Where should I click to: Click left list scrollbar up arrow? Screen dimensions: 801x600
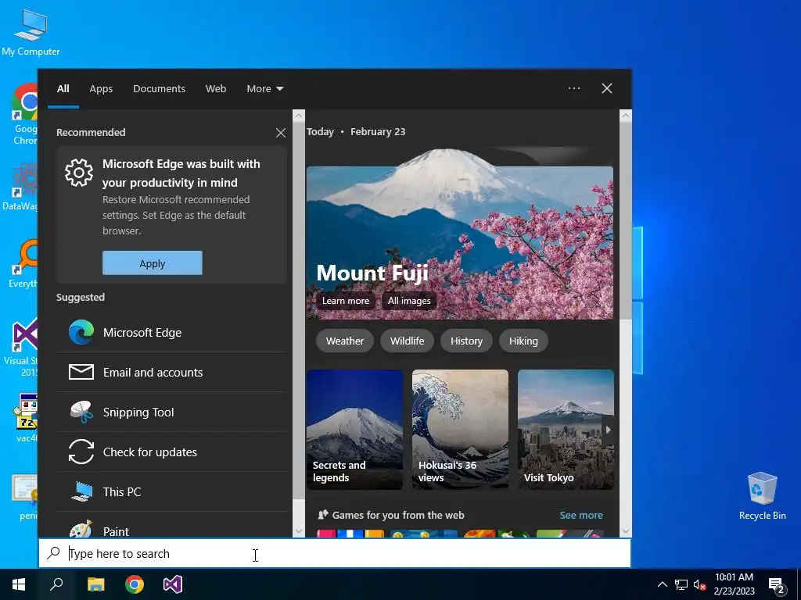(x=299, y=116)
